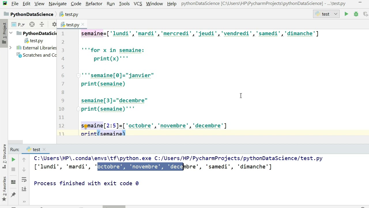Toggle soft-wrap in Run console
Screen dimensions: 369x208
(24, 180)
